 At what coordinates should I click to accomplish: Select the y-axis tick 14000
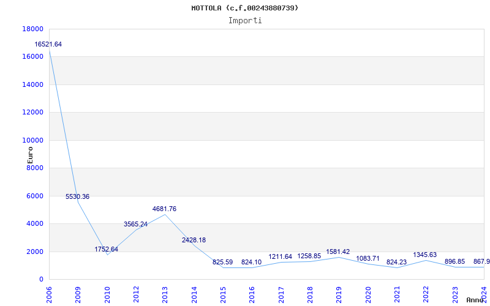(x=33, y=84)
